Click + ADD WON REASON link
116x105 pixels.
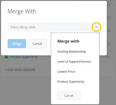pos(20,70)
